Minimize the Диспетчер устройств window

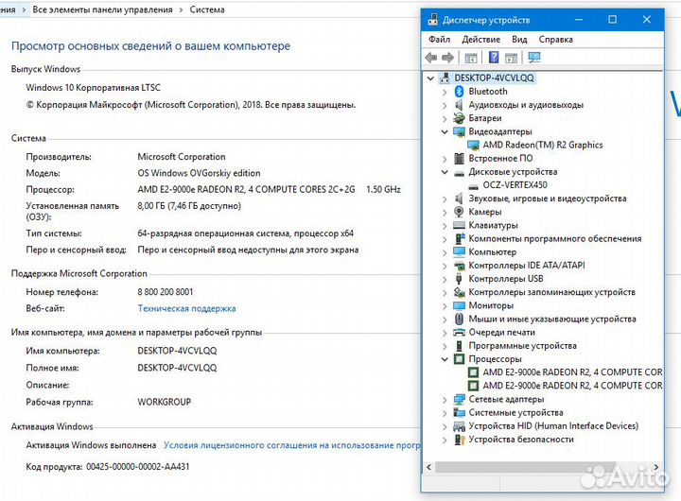[579, 20]
